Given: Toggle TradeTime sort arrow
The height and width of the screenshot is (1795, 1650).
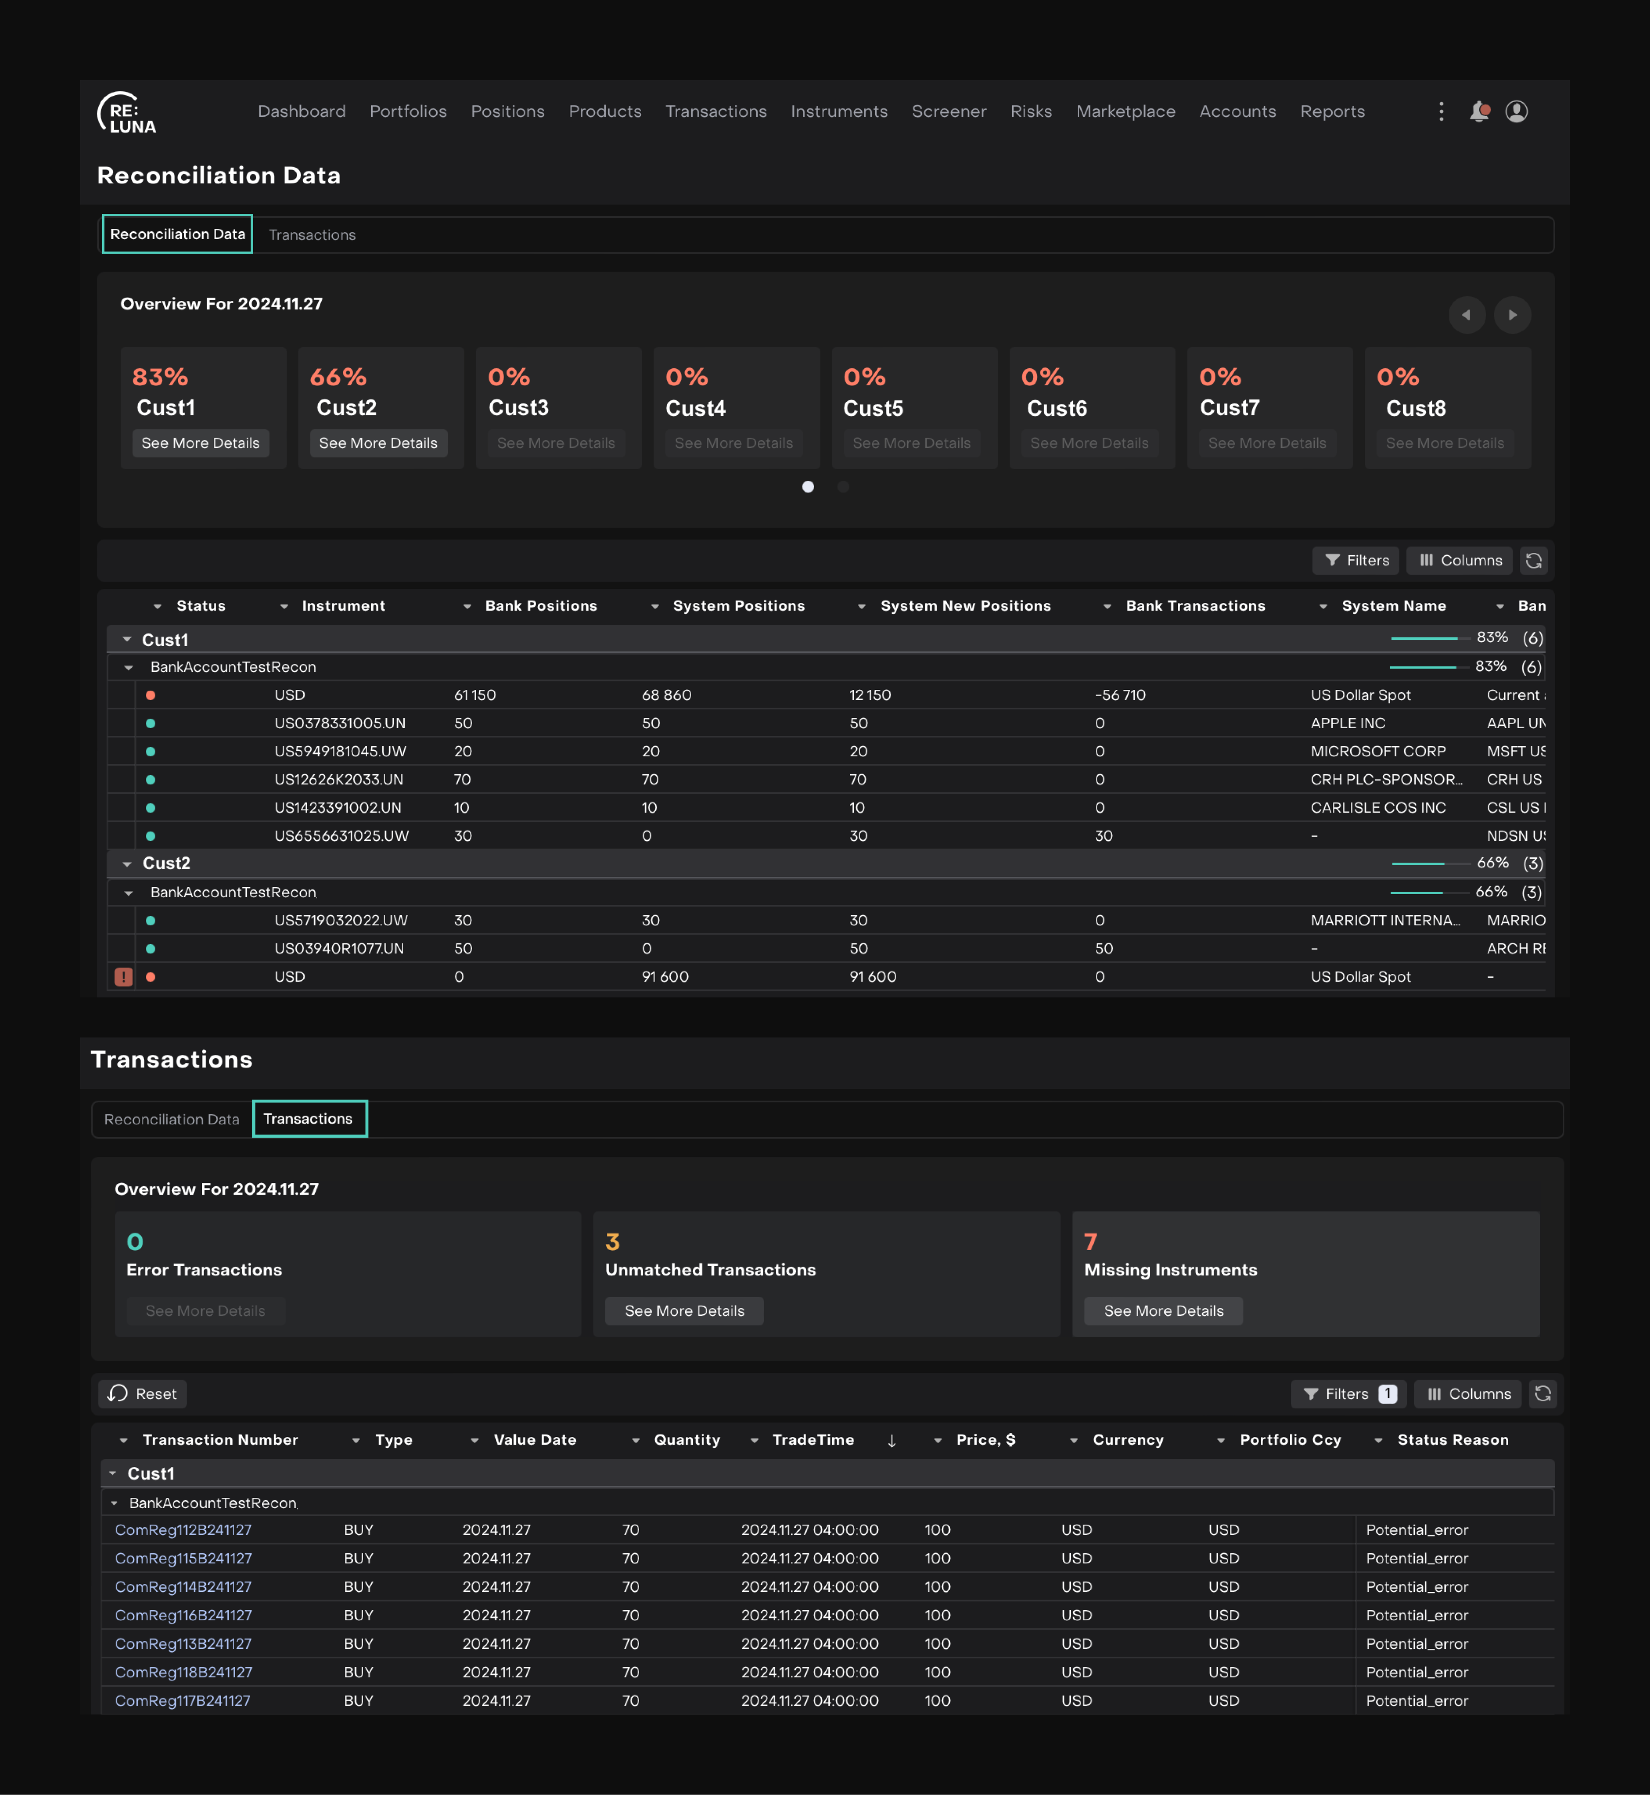Looking at the screenshot, I should pos(891,1440).
